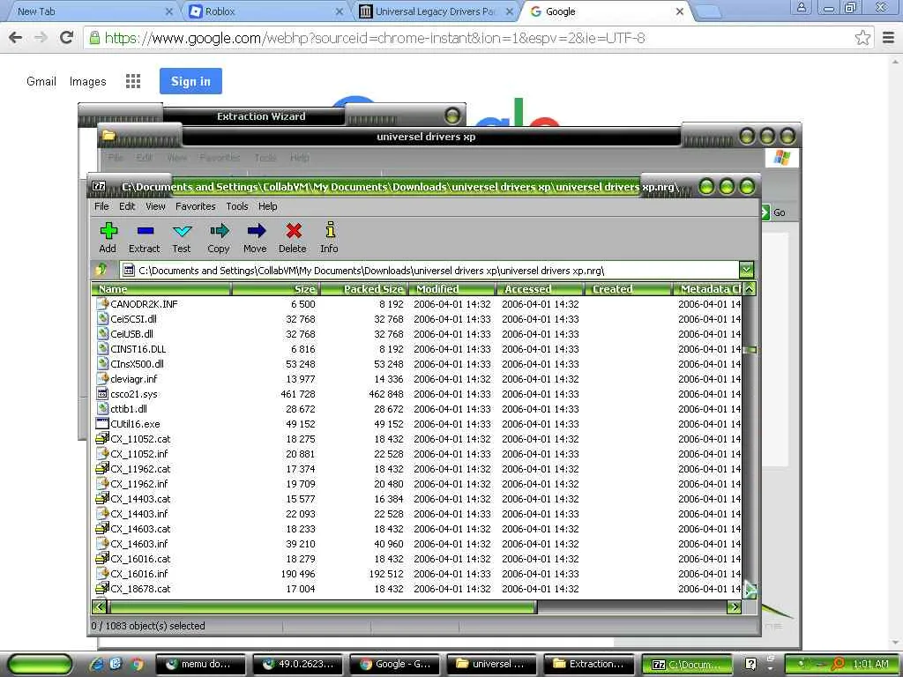The height and width of the screenshot is (677, 903).
Task: Click the Move toolbar icon
Action: tap(256, 237)
